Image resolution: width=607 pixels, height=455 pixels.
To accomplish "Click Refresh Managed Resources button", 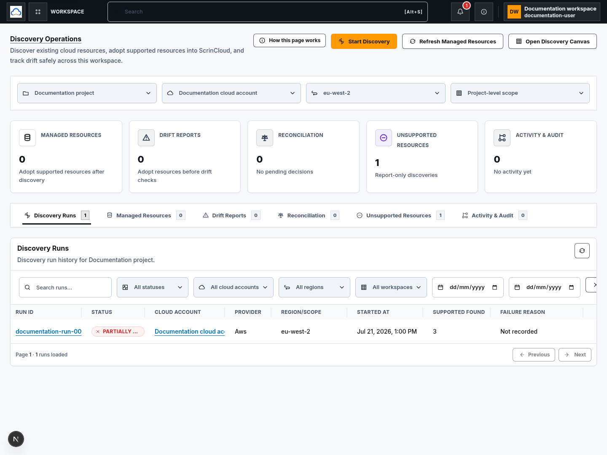I will pyautogui.click(x=453, y=41).
